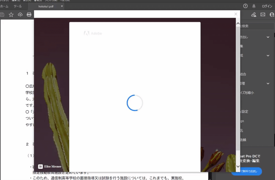Open notifications bell icon
The image size is (275, 180).
[x=254, y=6]
